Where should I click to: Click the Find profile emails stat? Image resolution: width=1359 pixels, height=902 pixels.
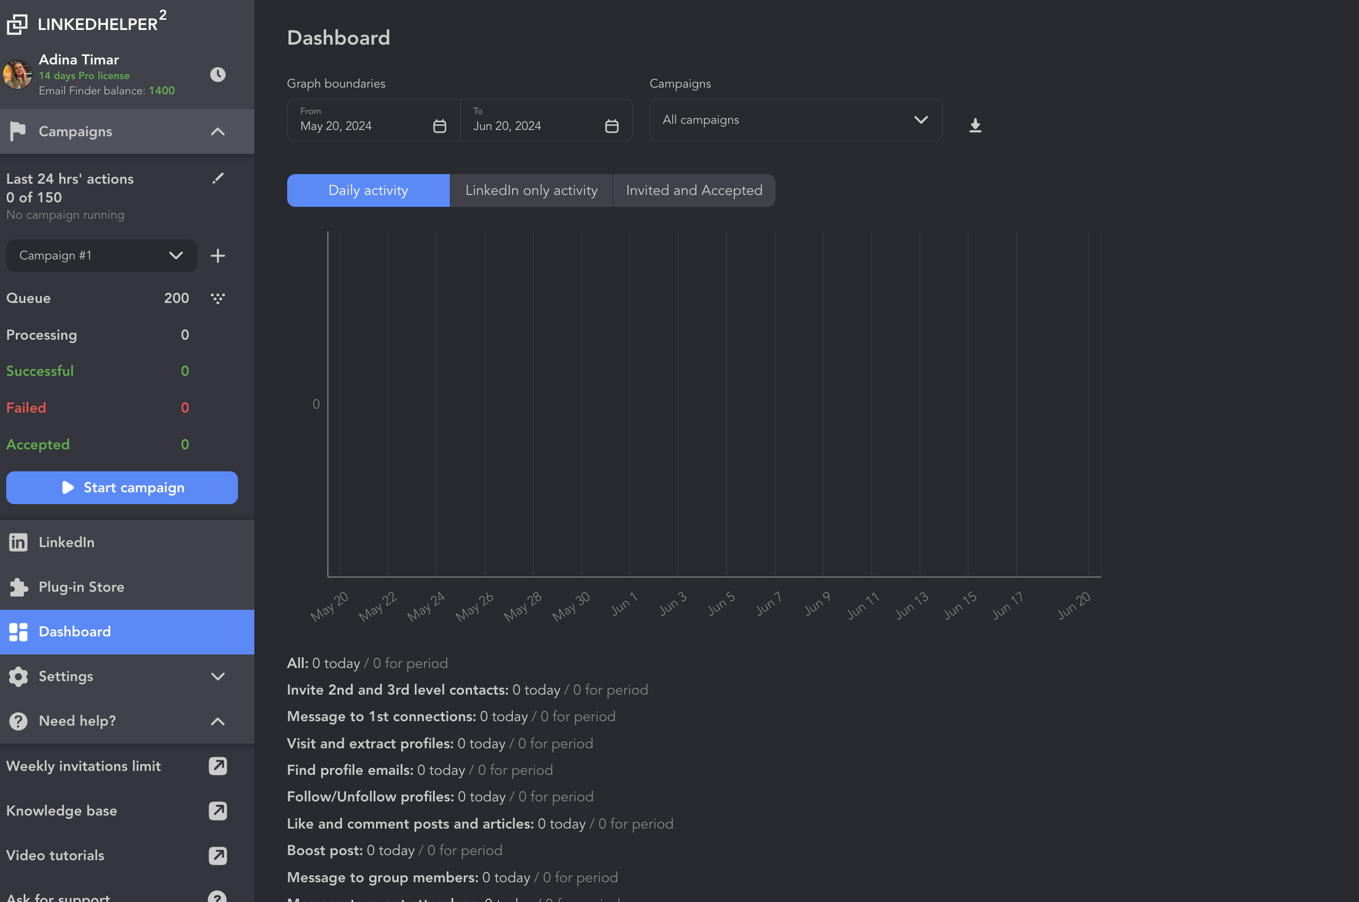coord(420,770)
